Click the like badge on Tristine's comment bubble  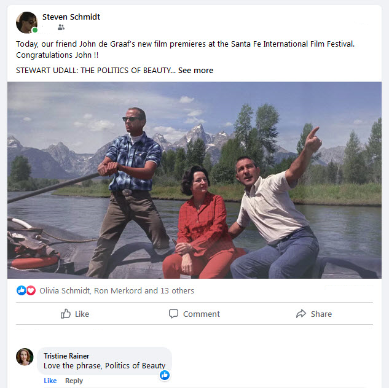coord(164,375)
